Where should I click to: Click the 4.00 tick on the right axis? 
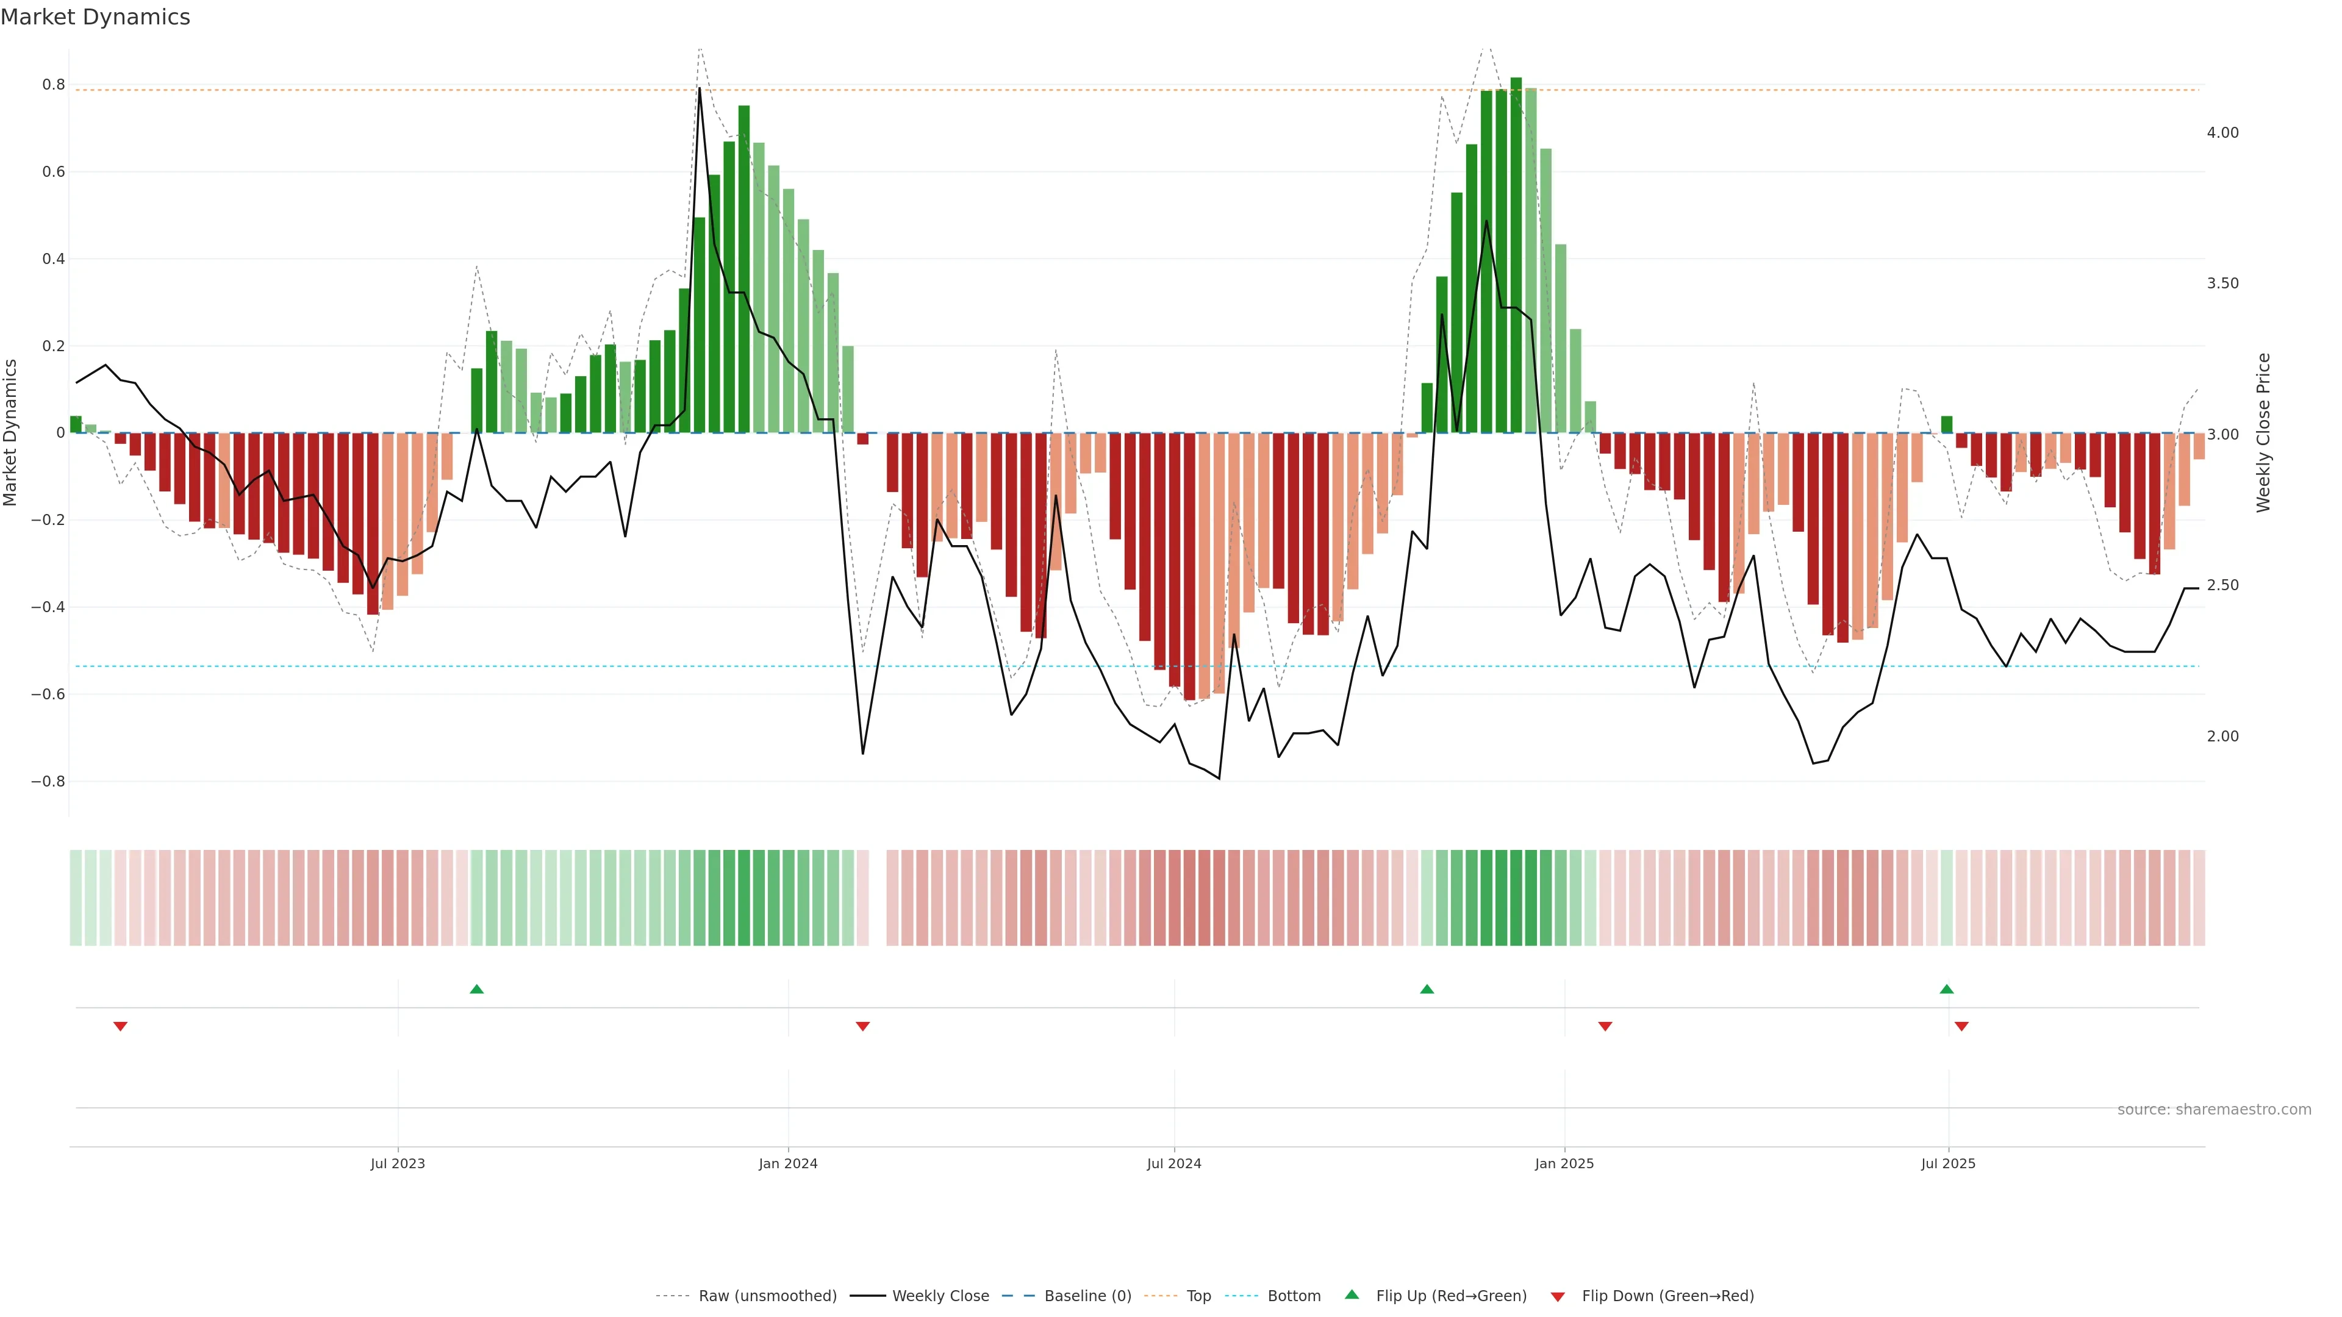coord(2222,133)
